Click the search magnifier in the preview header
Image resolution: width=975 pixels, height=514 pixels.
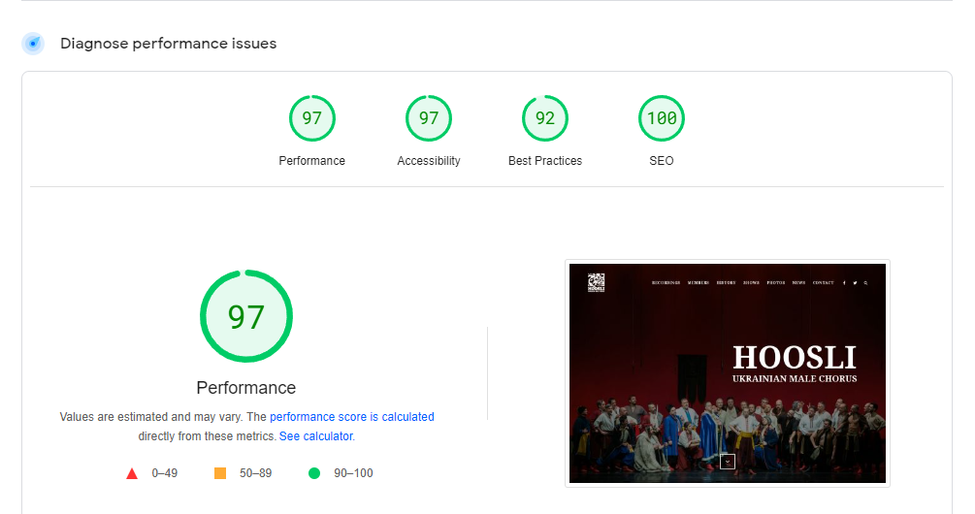[x=865, y=283]
